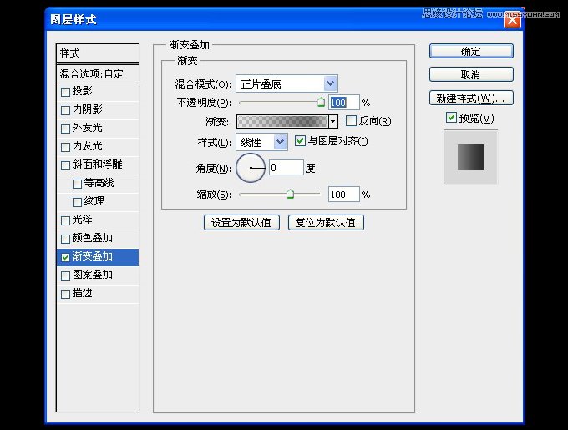Tick the 外发光 outer glow checkbox
This screenshot has height=430, width=568.
(65, 129)
